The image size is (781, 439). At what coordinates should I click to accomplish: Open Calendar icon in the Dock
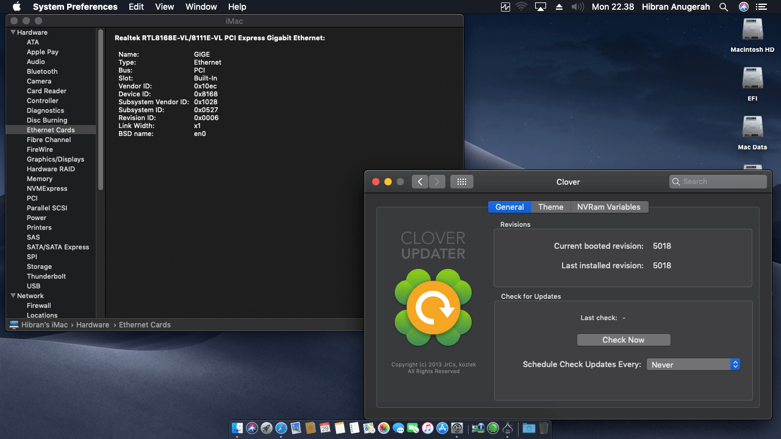[x=325, y=429]
